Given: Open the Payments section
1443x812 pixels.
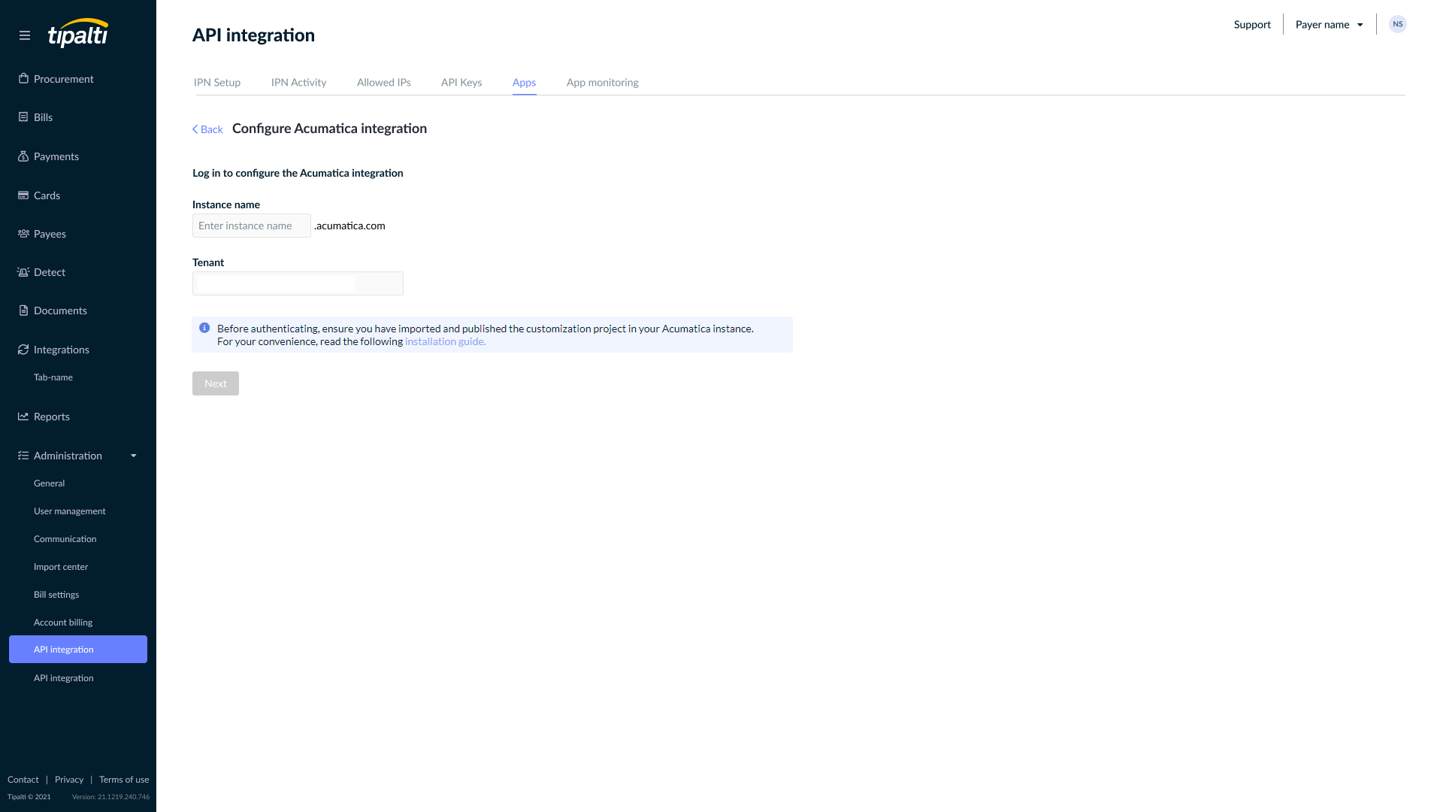Looking at the screenshot, I should 56,156.
